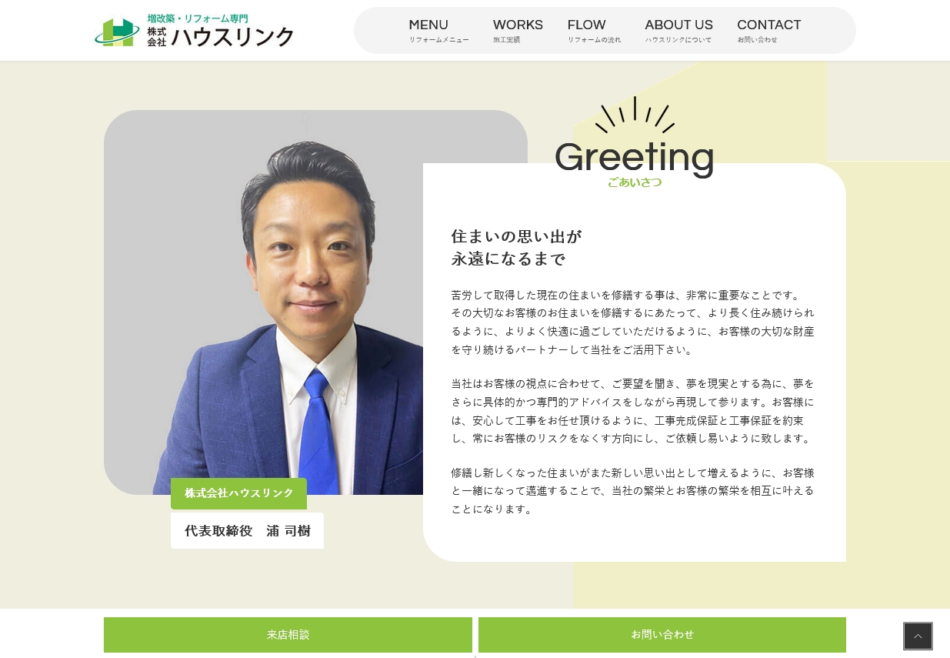The image size is (950, 658).
Task: Click the scroll-to-top arrow button
Action: 918,636
